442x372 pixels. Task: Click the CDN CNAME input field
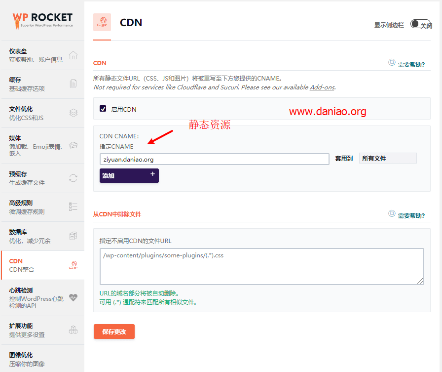214,159
